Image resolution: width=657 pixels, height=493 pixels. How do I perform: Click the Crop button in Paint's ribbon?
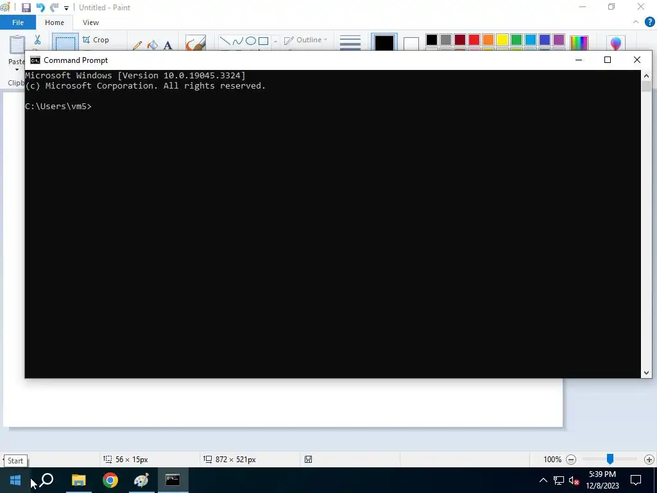click(96, 40)
